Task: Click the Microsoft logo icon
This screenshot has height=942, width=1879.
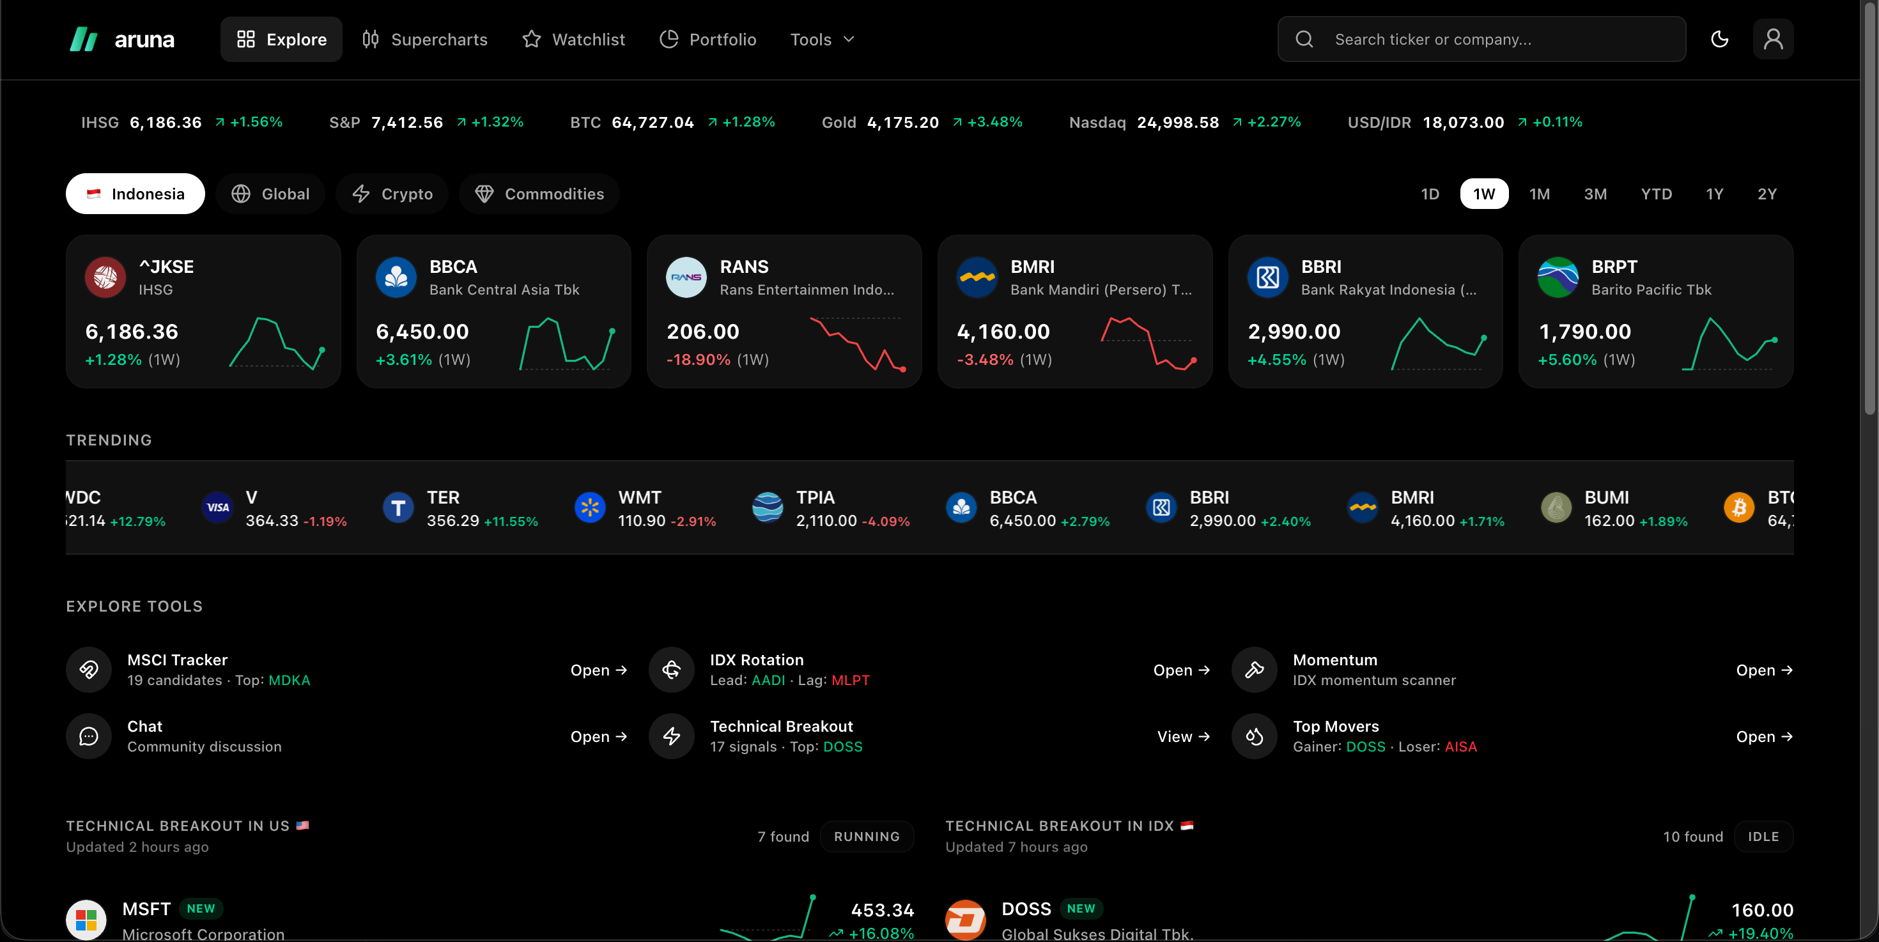Action: [x=86, y=920]
